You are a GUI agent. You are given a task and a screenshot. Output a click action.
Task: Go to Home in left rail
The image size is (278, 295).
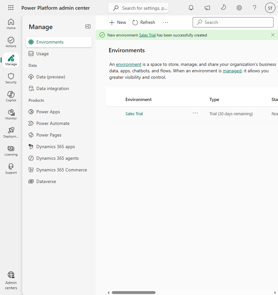pos(11,24)
